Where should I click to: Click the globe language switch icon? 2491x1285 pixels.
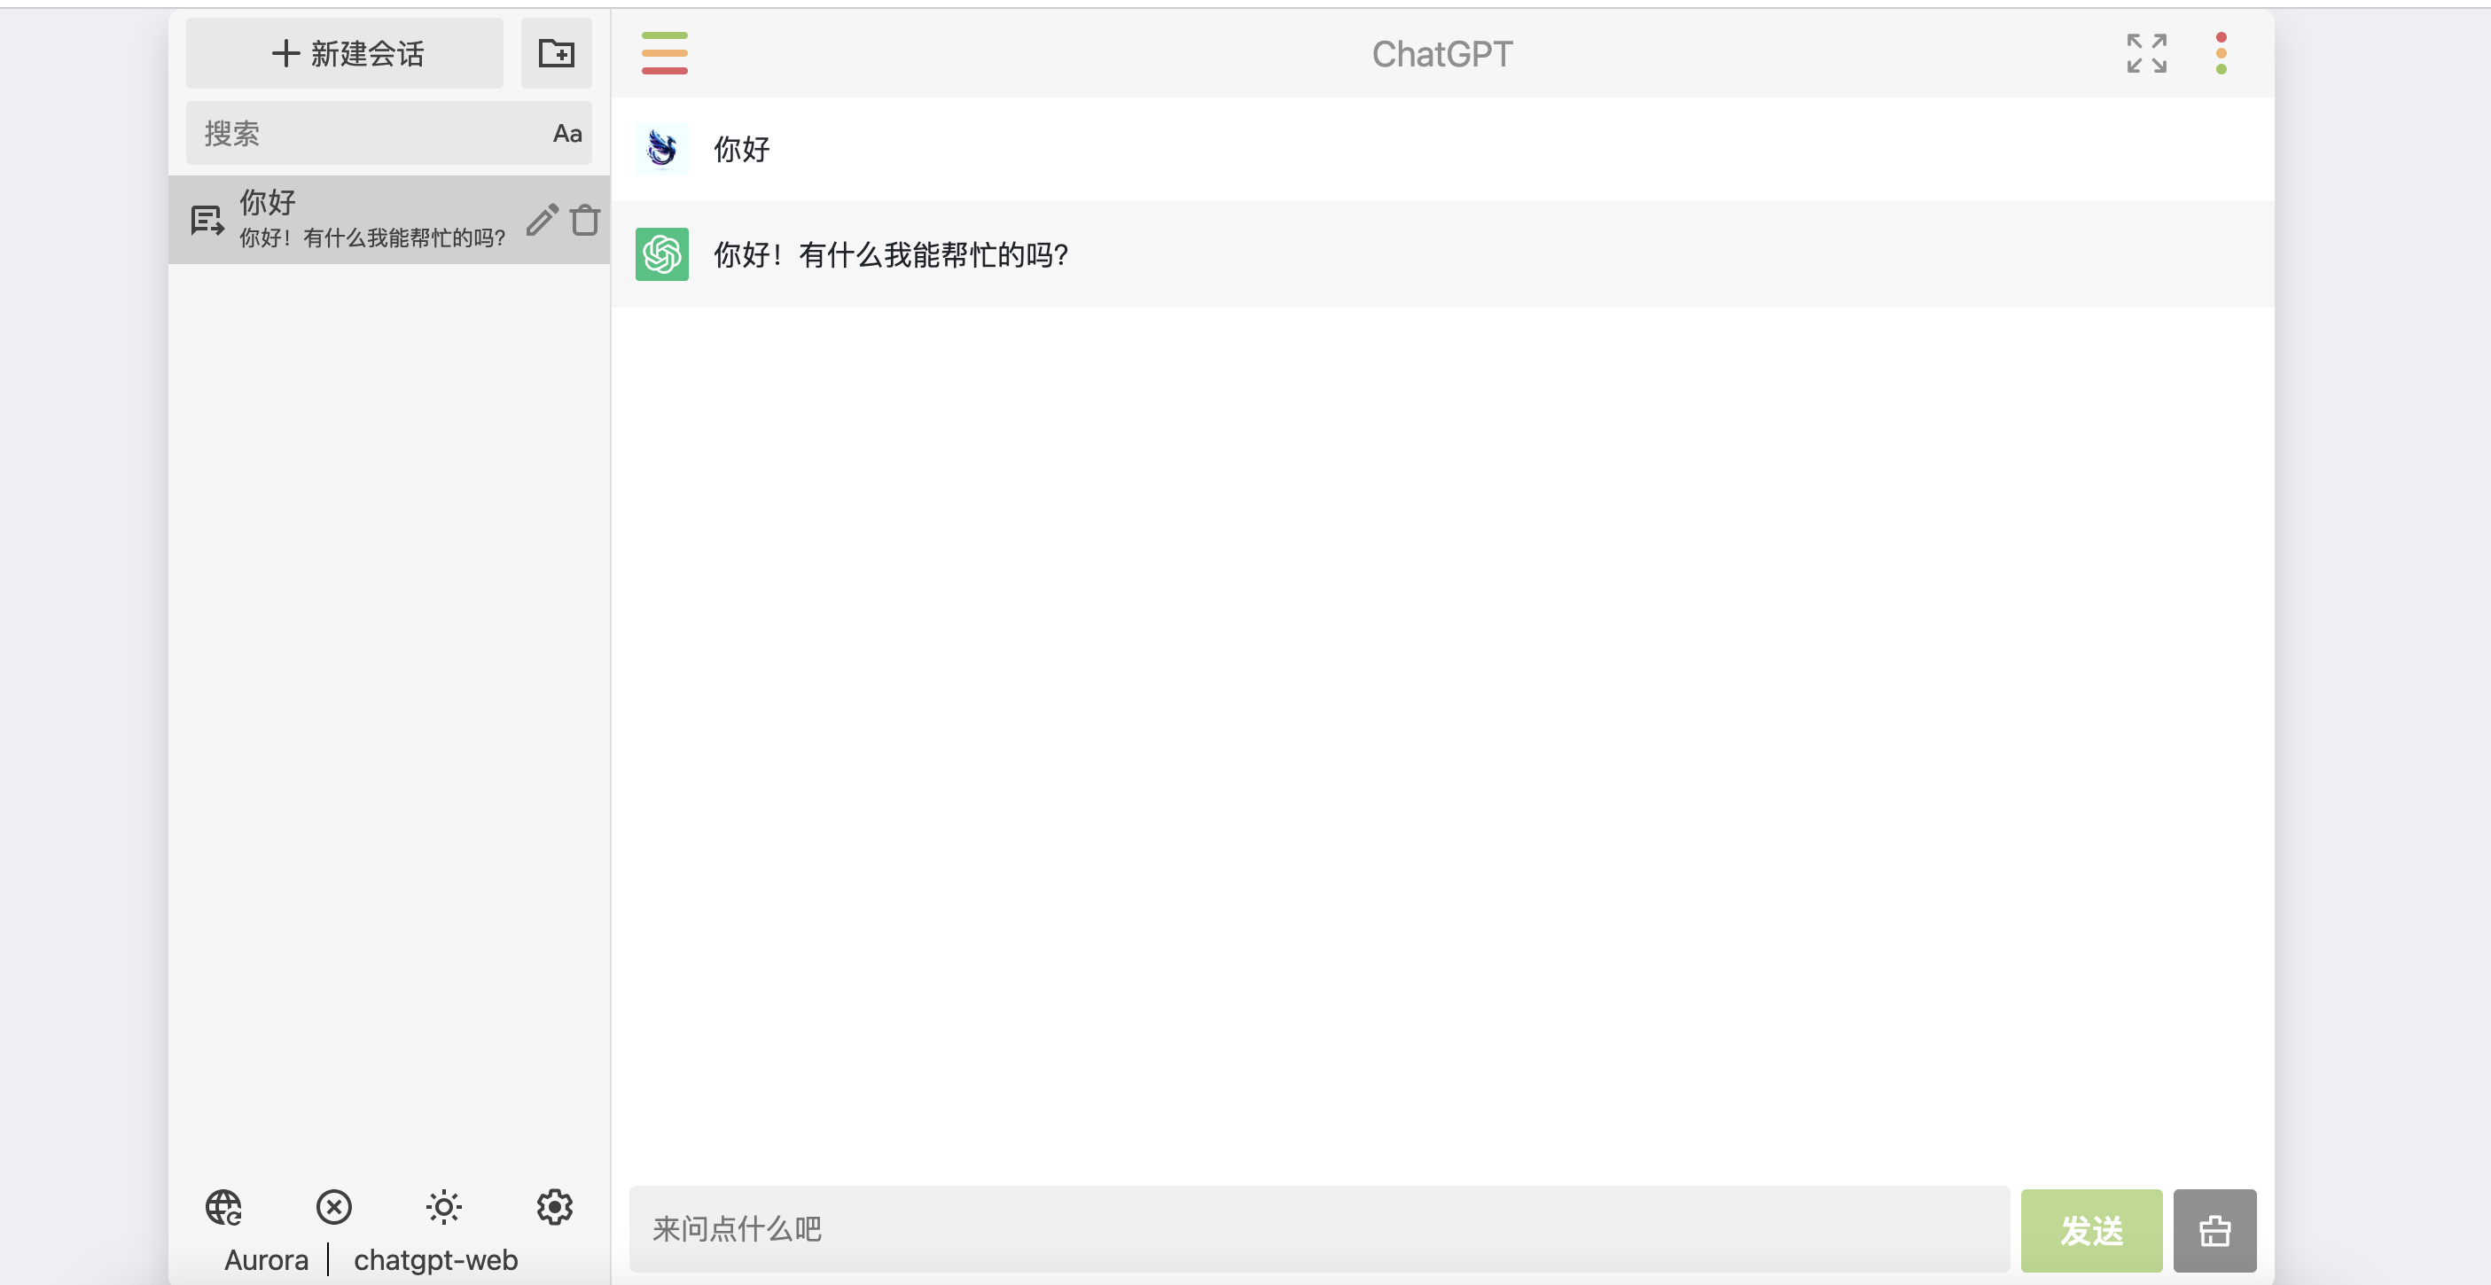223,1207
